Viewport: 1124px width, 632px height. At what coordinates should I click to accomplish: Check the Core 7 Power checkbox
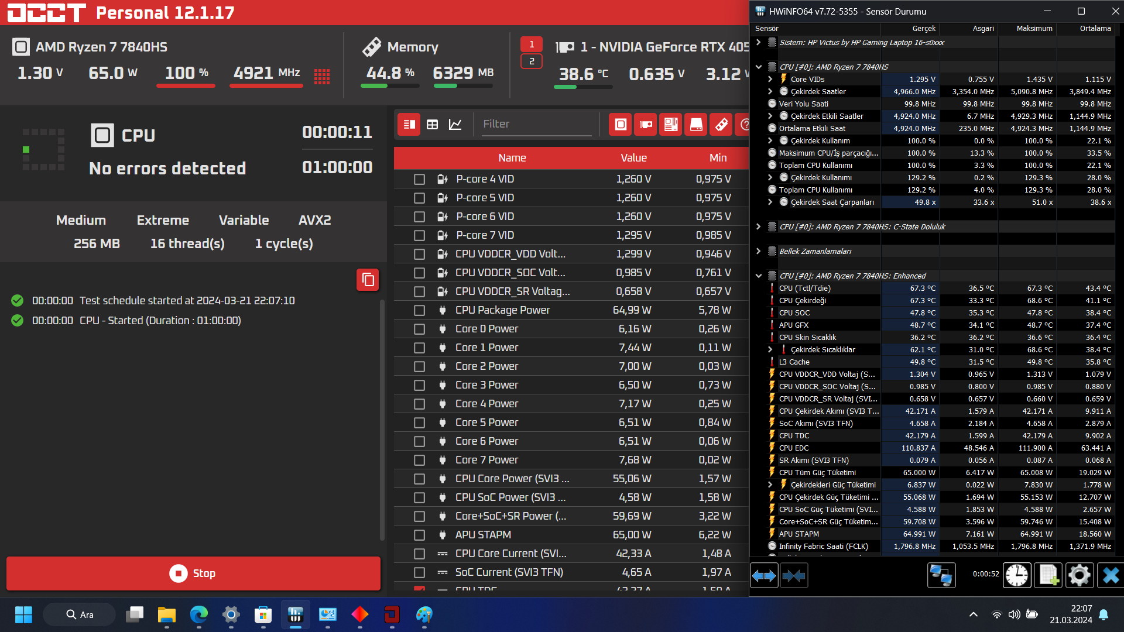419,460
